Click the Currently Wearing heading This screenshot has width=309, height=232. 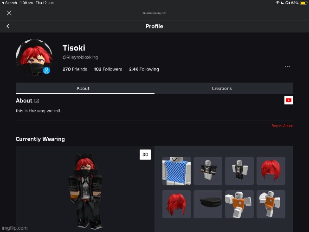click(40, 139)
